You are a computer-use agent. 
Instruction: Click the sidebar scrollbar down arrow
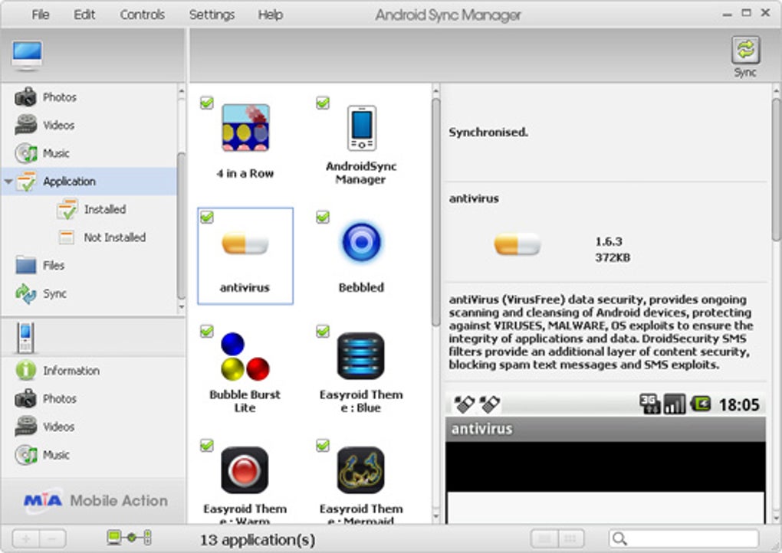[181, 307]
